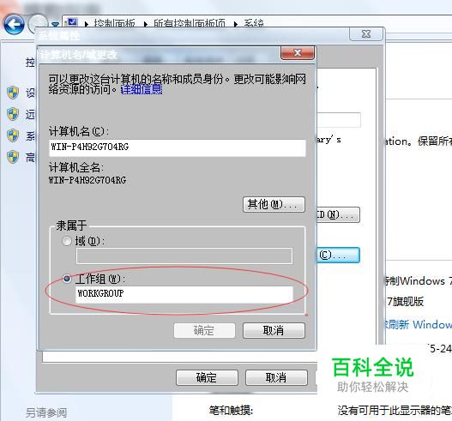Click the first shield icon in sidebar
This screenshot has width=452, height=421.
click(x=13, y=93)
